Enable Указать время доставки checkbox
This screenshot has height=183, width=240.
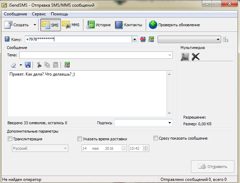[80, 139]
